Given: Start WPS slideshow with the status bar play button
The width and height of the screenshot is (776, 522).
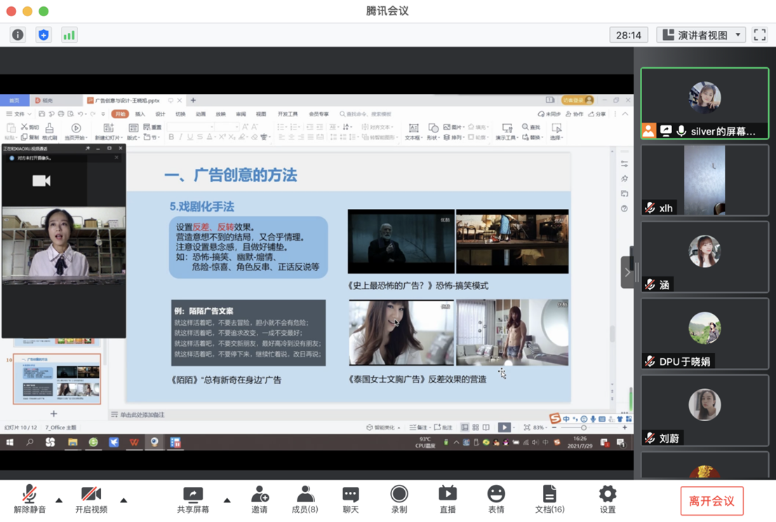Looking at the screenshot, I should (504, 427).
